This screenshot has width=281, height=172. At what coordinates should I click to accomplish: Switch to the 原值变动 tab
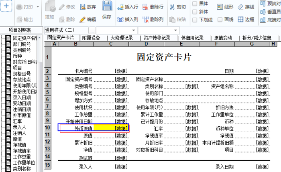tap(223, 38)
